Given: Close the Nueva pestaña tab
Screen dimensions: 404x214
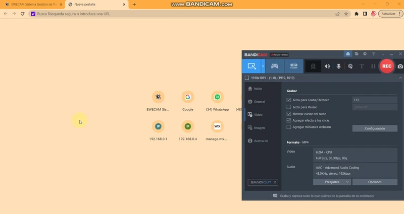Looking at the screenshot, I should (124, 5).
